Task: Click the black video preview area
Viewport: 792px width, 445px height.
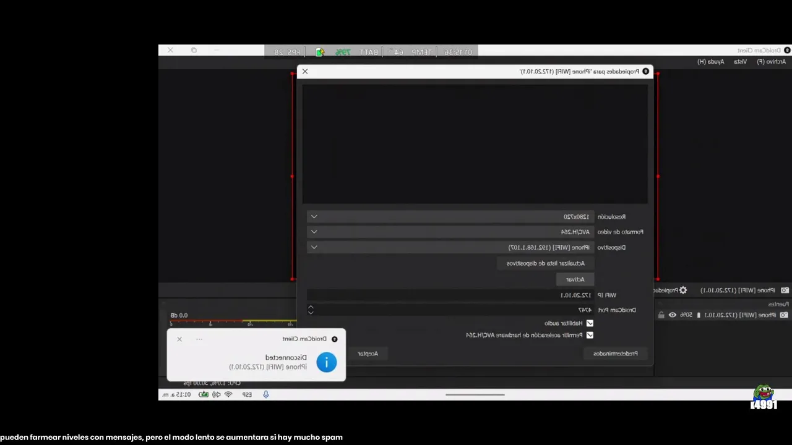Action: click(475, 144)
